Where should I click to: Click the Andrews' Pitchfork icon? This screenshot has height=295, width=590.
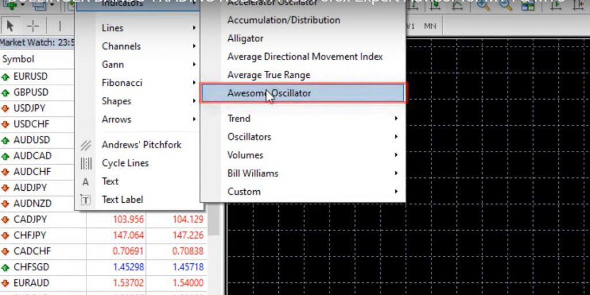[x=86, y=145]
